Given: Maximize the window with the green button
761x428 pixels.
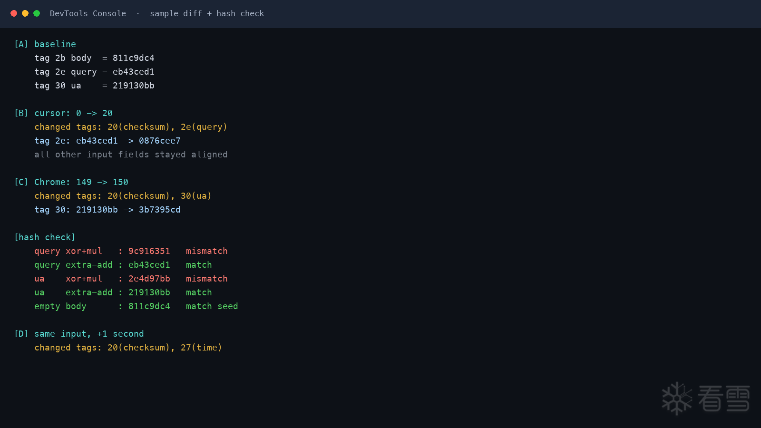Looking at the screenshot, I should click(x=37, y=13).
